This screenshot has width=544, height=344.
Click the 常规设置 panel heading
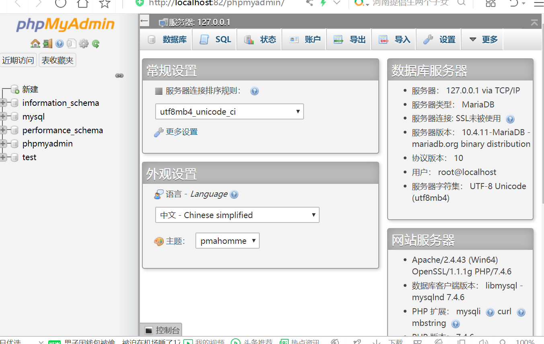coord(172,71)
